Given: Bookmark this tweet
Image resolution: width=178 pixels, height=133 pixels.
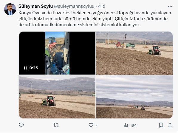Looking at the screenshot, I should pos(161,125).
